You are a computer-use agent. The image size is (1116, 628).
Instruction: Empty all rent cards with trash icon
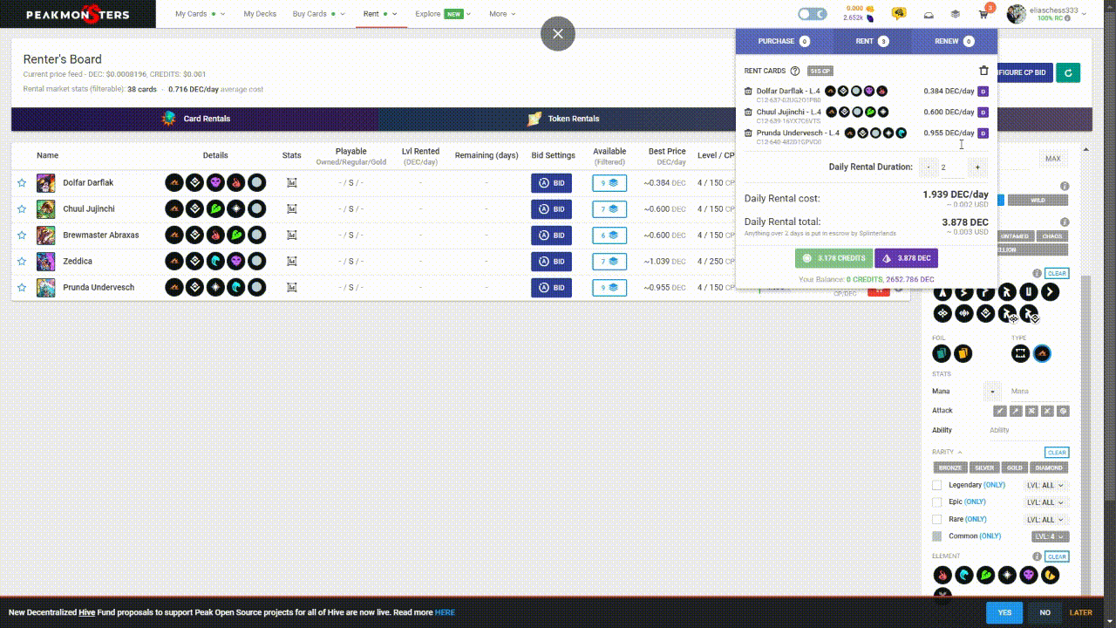click(x=983, y=71)
